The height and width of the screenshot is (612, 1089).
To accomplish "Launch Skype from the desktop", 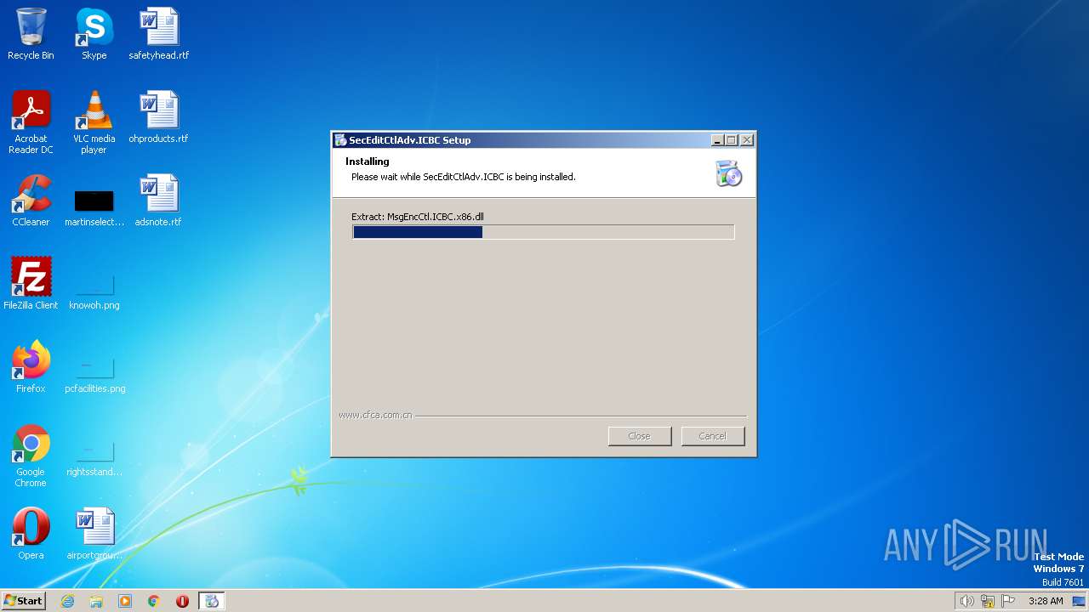I will pyautogui.click(x=94, y=34).
